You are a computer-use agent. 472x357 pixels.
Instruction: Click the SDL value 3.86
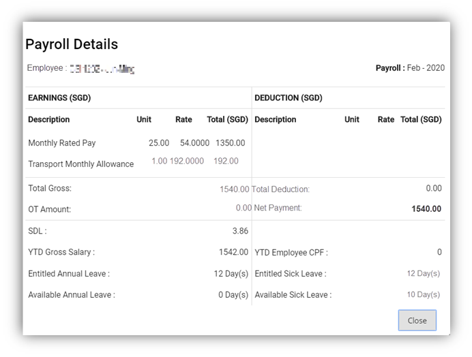point(240,231)
